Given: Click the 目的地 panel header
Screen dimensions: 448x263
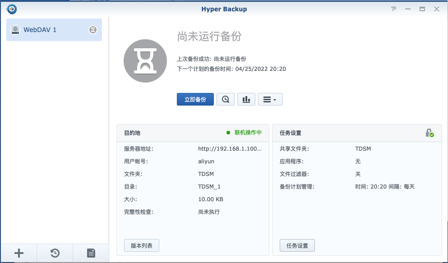Looking at the screenshot, I should pyautogui.click(x=193, y=133).
